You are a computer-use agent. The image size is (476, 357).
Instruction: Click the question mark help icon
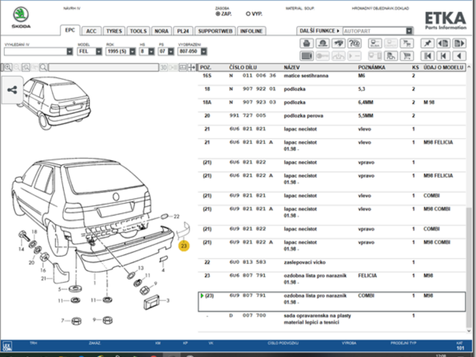[355, 43]
